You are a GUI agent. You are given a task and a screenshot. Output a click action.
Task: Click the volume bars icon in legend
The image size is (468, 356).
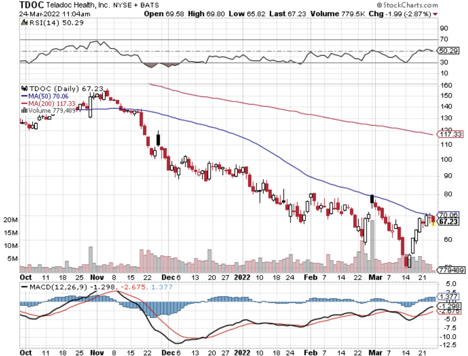click(x=23, y=111)
